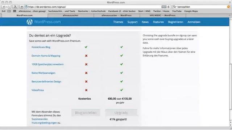Open the Kostenloses Blog feature link
The width and height of the screenshot is (232, 130).
(41, 47)
